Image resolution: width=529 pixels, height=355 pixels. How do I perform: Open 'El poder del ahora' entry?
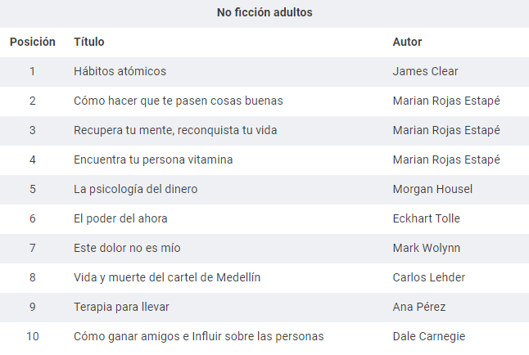[120, 218]
